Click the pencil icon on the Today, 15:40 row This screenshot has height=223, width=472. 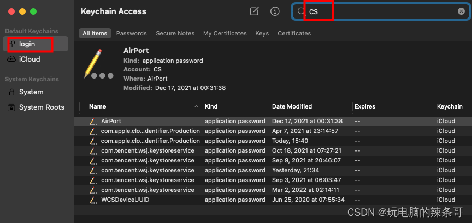coord(93,141)
